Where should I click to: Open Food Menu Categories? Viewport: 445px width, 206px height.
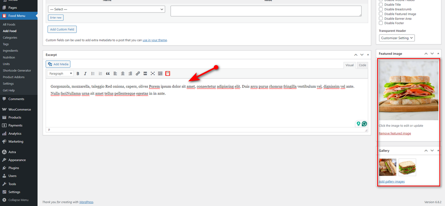10,38
